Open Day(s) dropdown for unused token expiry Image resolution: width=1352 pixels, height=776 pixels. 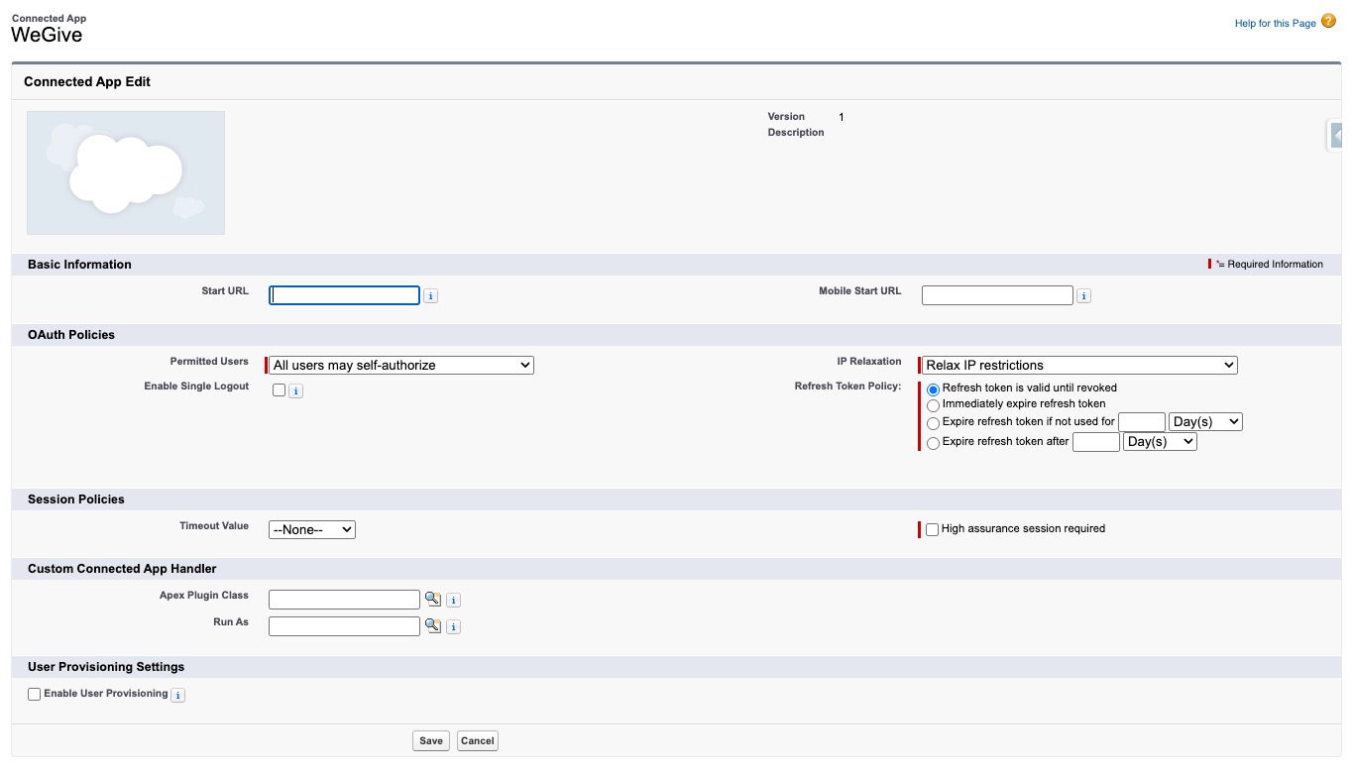(1205, 421)
